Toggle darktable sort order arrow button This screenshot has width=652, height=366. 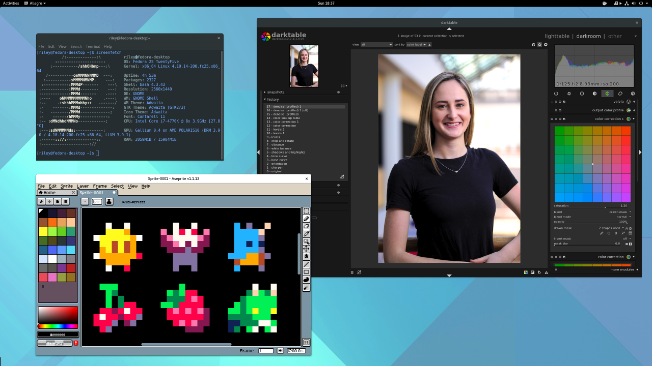click(429, 45)
